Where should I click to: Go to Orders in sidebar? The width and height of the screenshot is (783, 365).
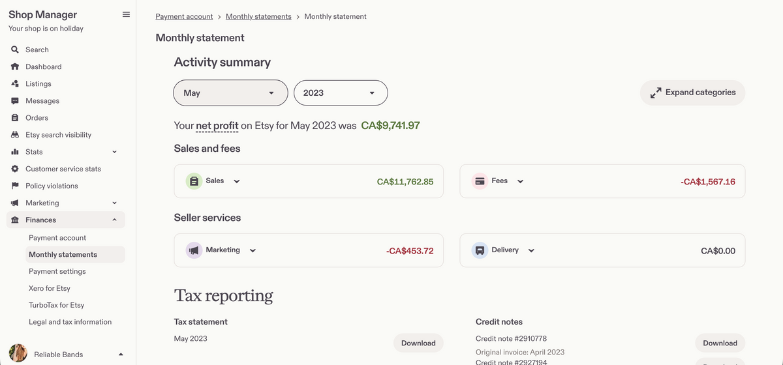pos(37,118)
